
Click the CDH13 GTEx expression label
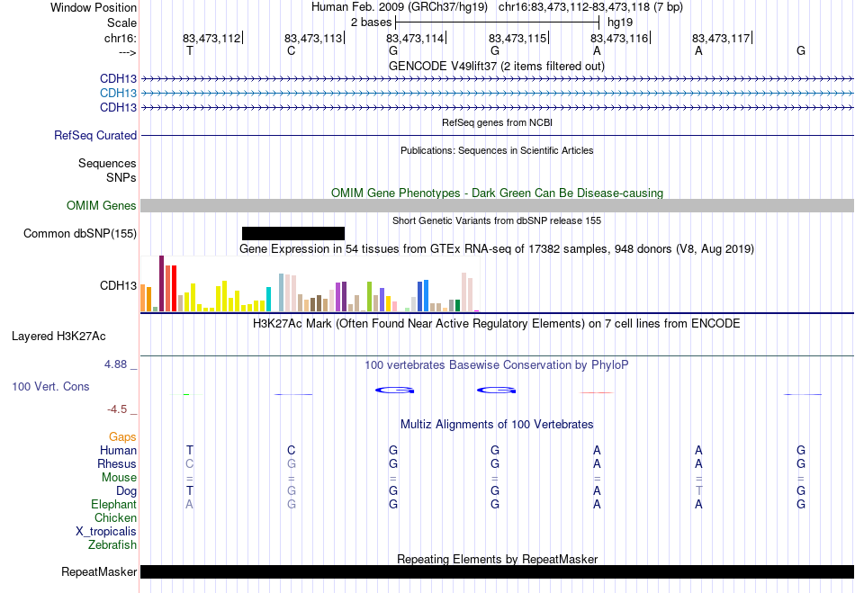coord(118,285)
